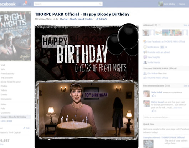Click the Invite friends people icon
189x148 pixels.
click(x=145, y=62)
